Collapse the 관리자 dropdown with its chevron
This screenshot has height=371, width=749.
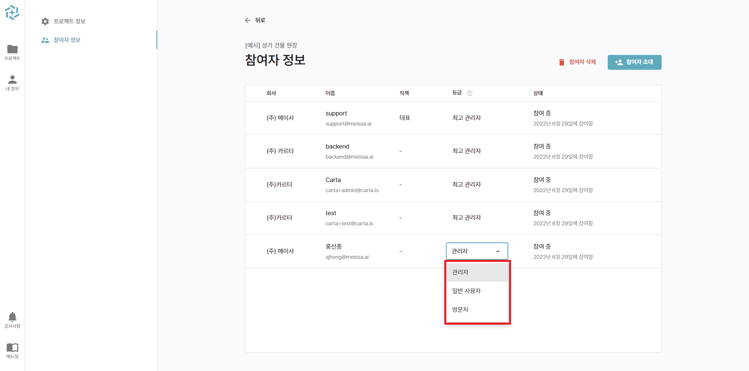tap(498, 251)
